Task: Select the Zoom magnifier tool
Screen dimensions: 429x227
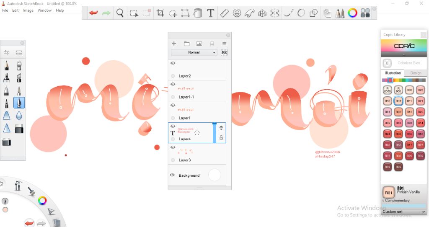Action: 120,13
